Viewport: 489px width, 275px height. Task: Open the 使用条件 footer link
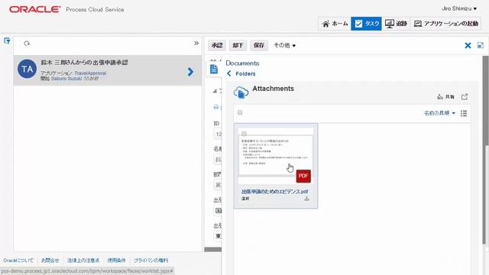tap(116, 260)
